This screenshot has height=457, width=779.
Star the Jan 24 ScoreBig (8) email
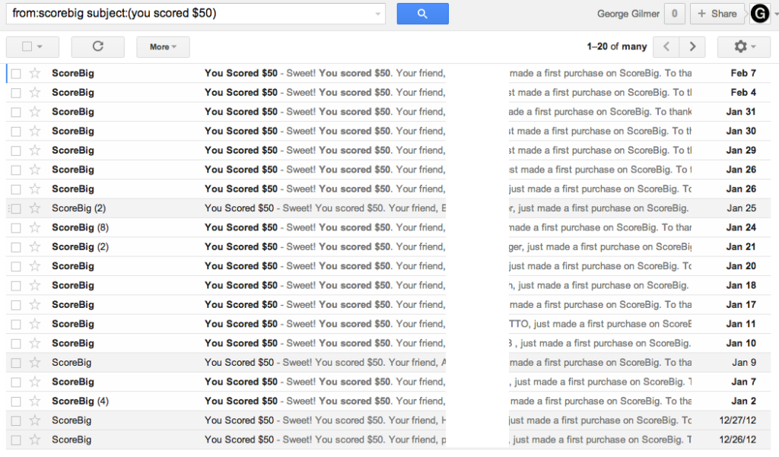click(35, 227)
